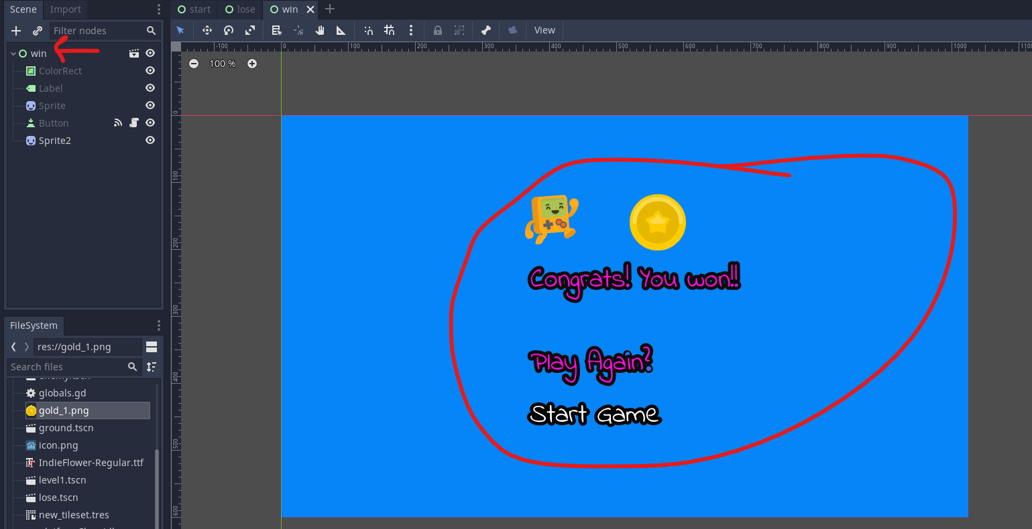This screenshot has width=1032, height=529.
Task: Select icon.png file
Action: click(58, 445)
